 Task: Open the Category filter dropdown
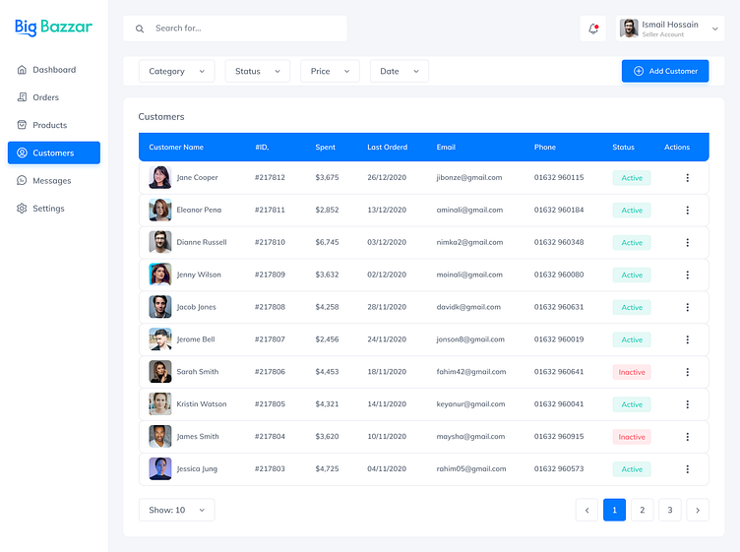pos(176,71)
